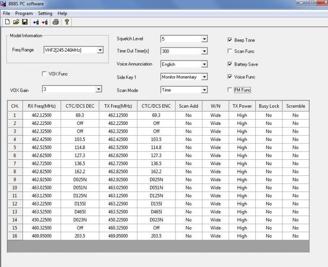Open the Setting menu
Image resolution: width=328 pixels, height=267 pixels.
tap(45, 14)
